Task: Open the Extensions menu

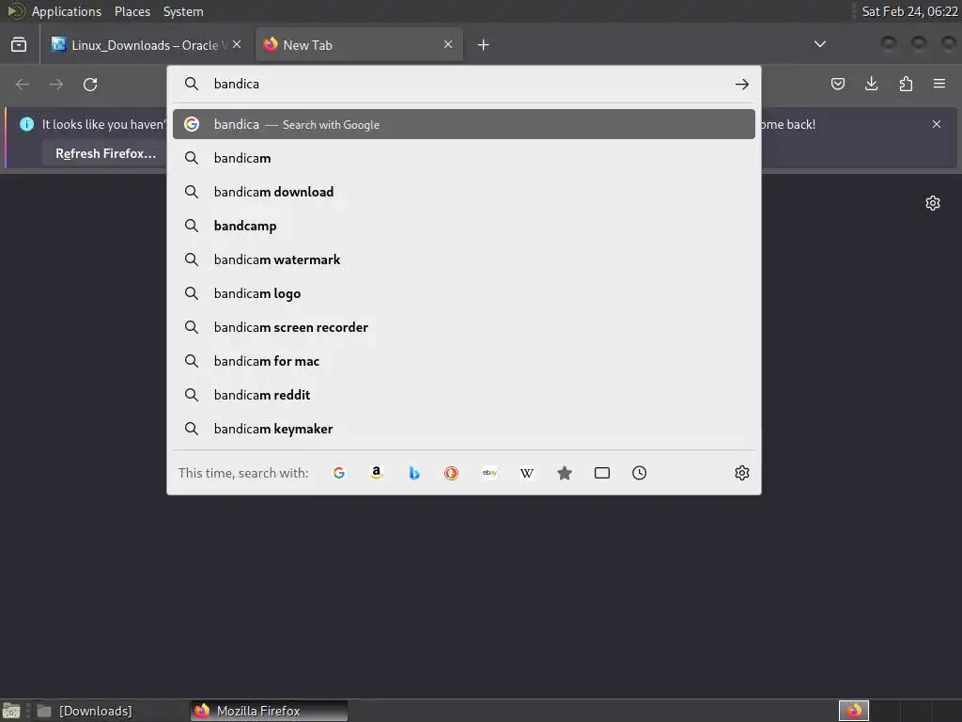Action: click(906, 84)
